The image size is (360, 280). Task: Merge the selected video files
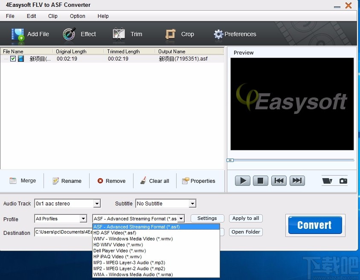[23, 181]
